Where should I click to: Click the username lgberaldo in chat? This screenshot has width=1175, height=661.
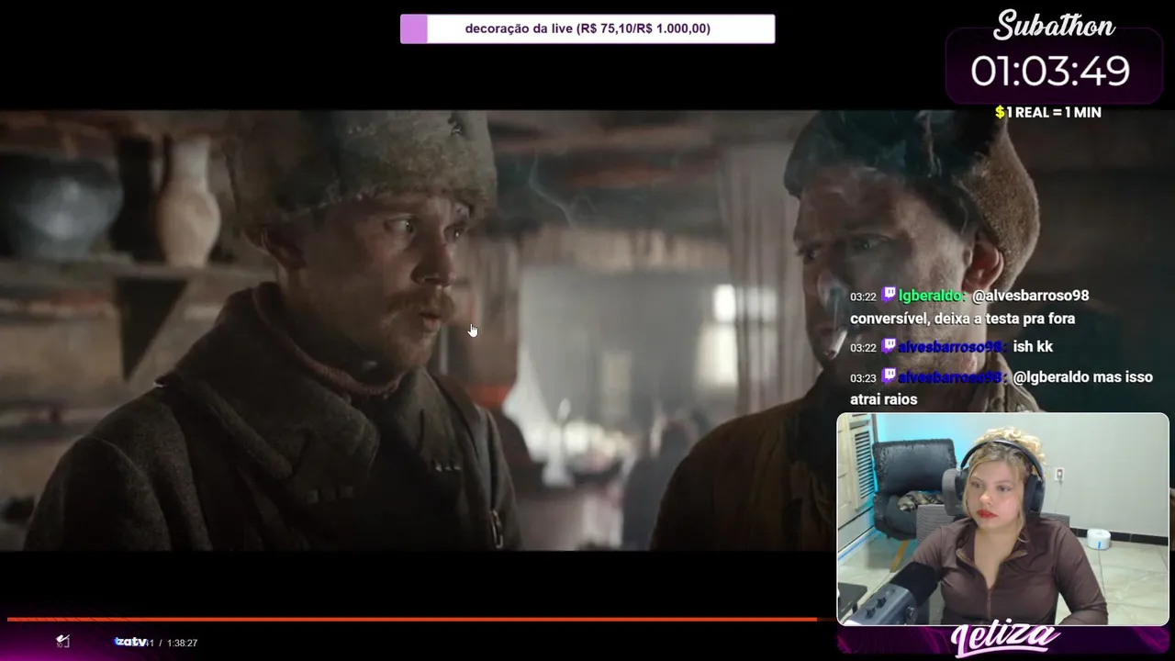pos(931,296)
